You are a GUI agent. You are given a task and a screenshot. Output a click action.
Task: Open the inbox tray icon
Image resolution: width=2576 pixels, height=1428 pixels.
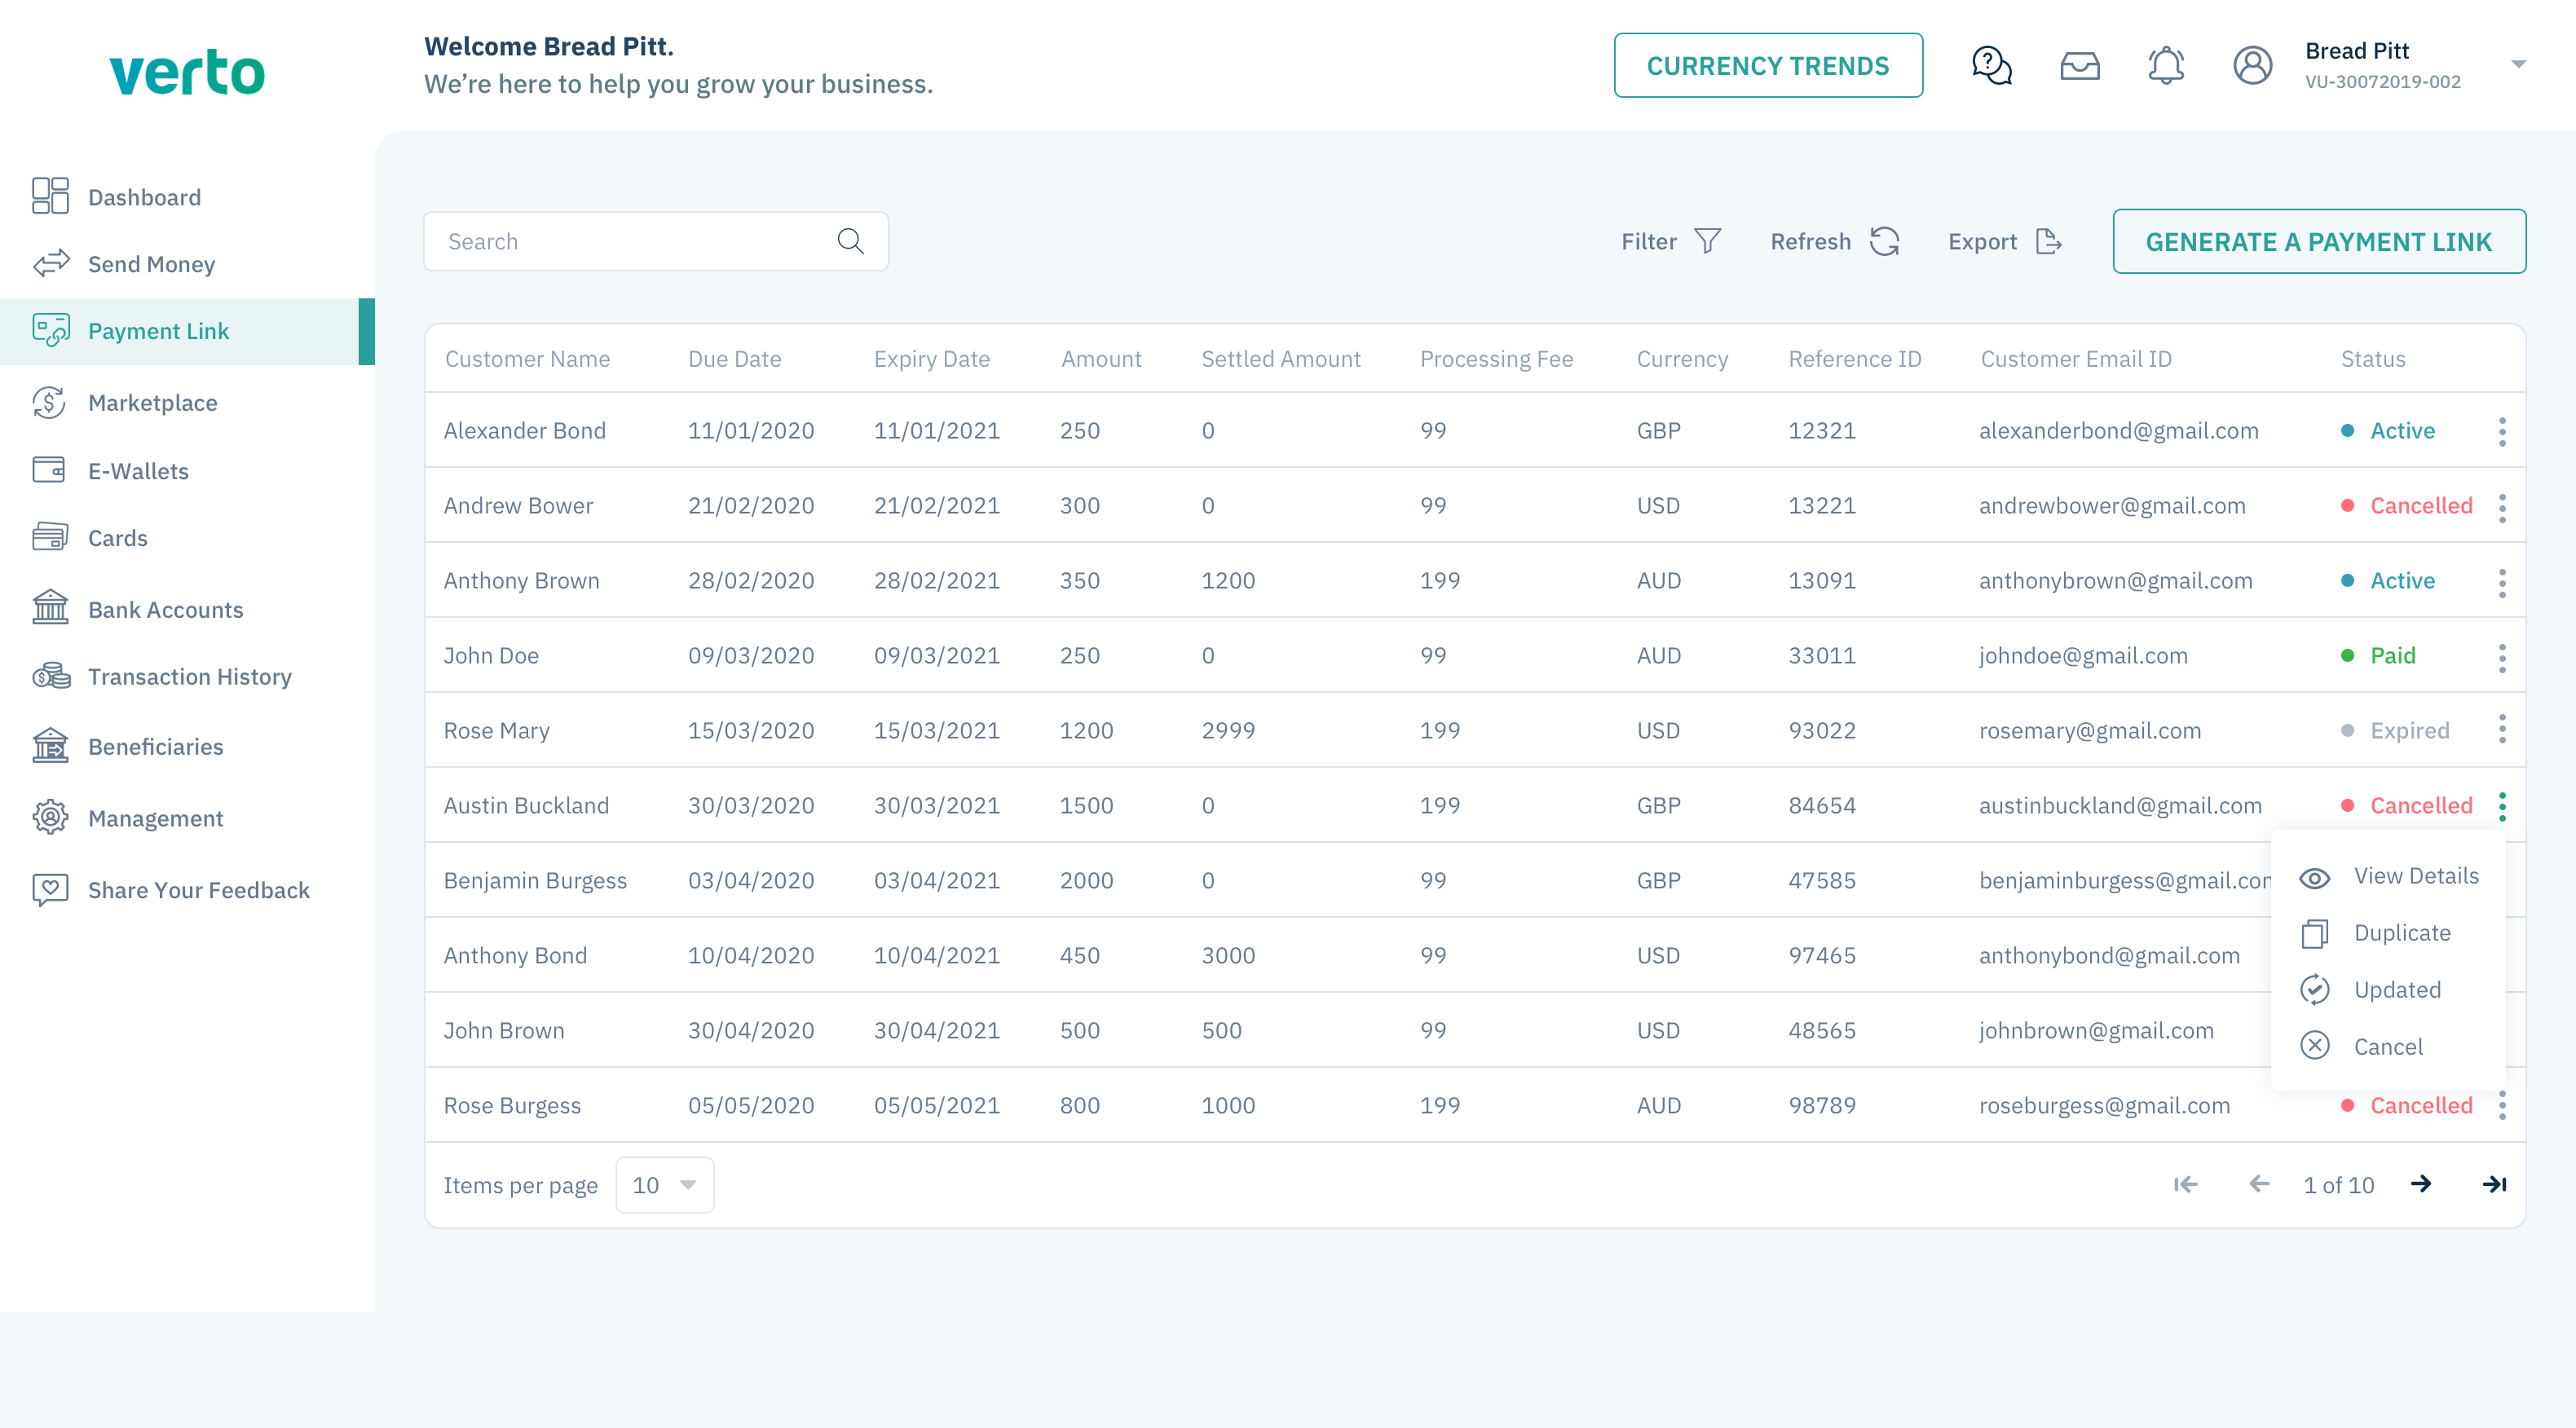pyautogui.click(x=2080, y=66)
